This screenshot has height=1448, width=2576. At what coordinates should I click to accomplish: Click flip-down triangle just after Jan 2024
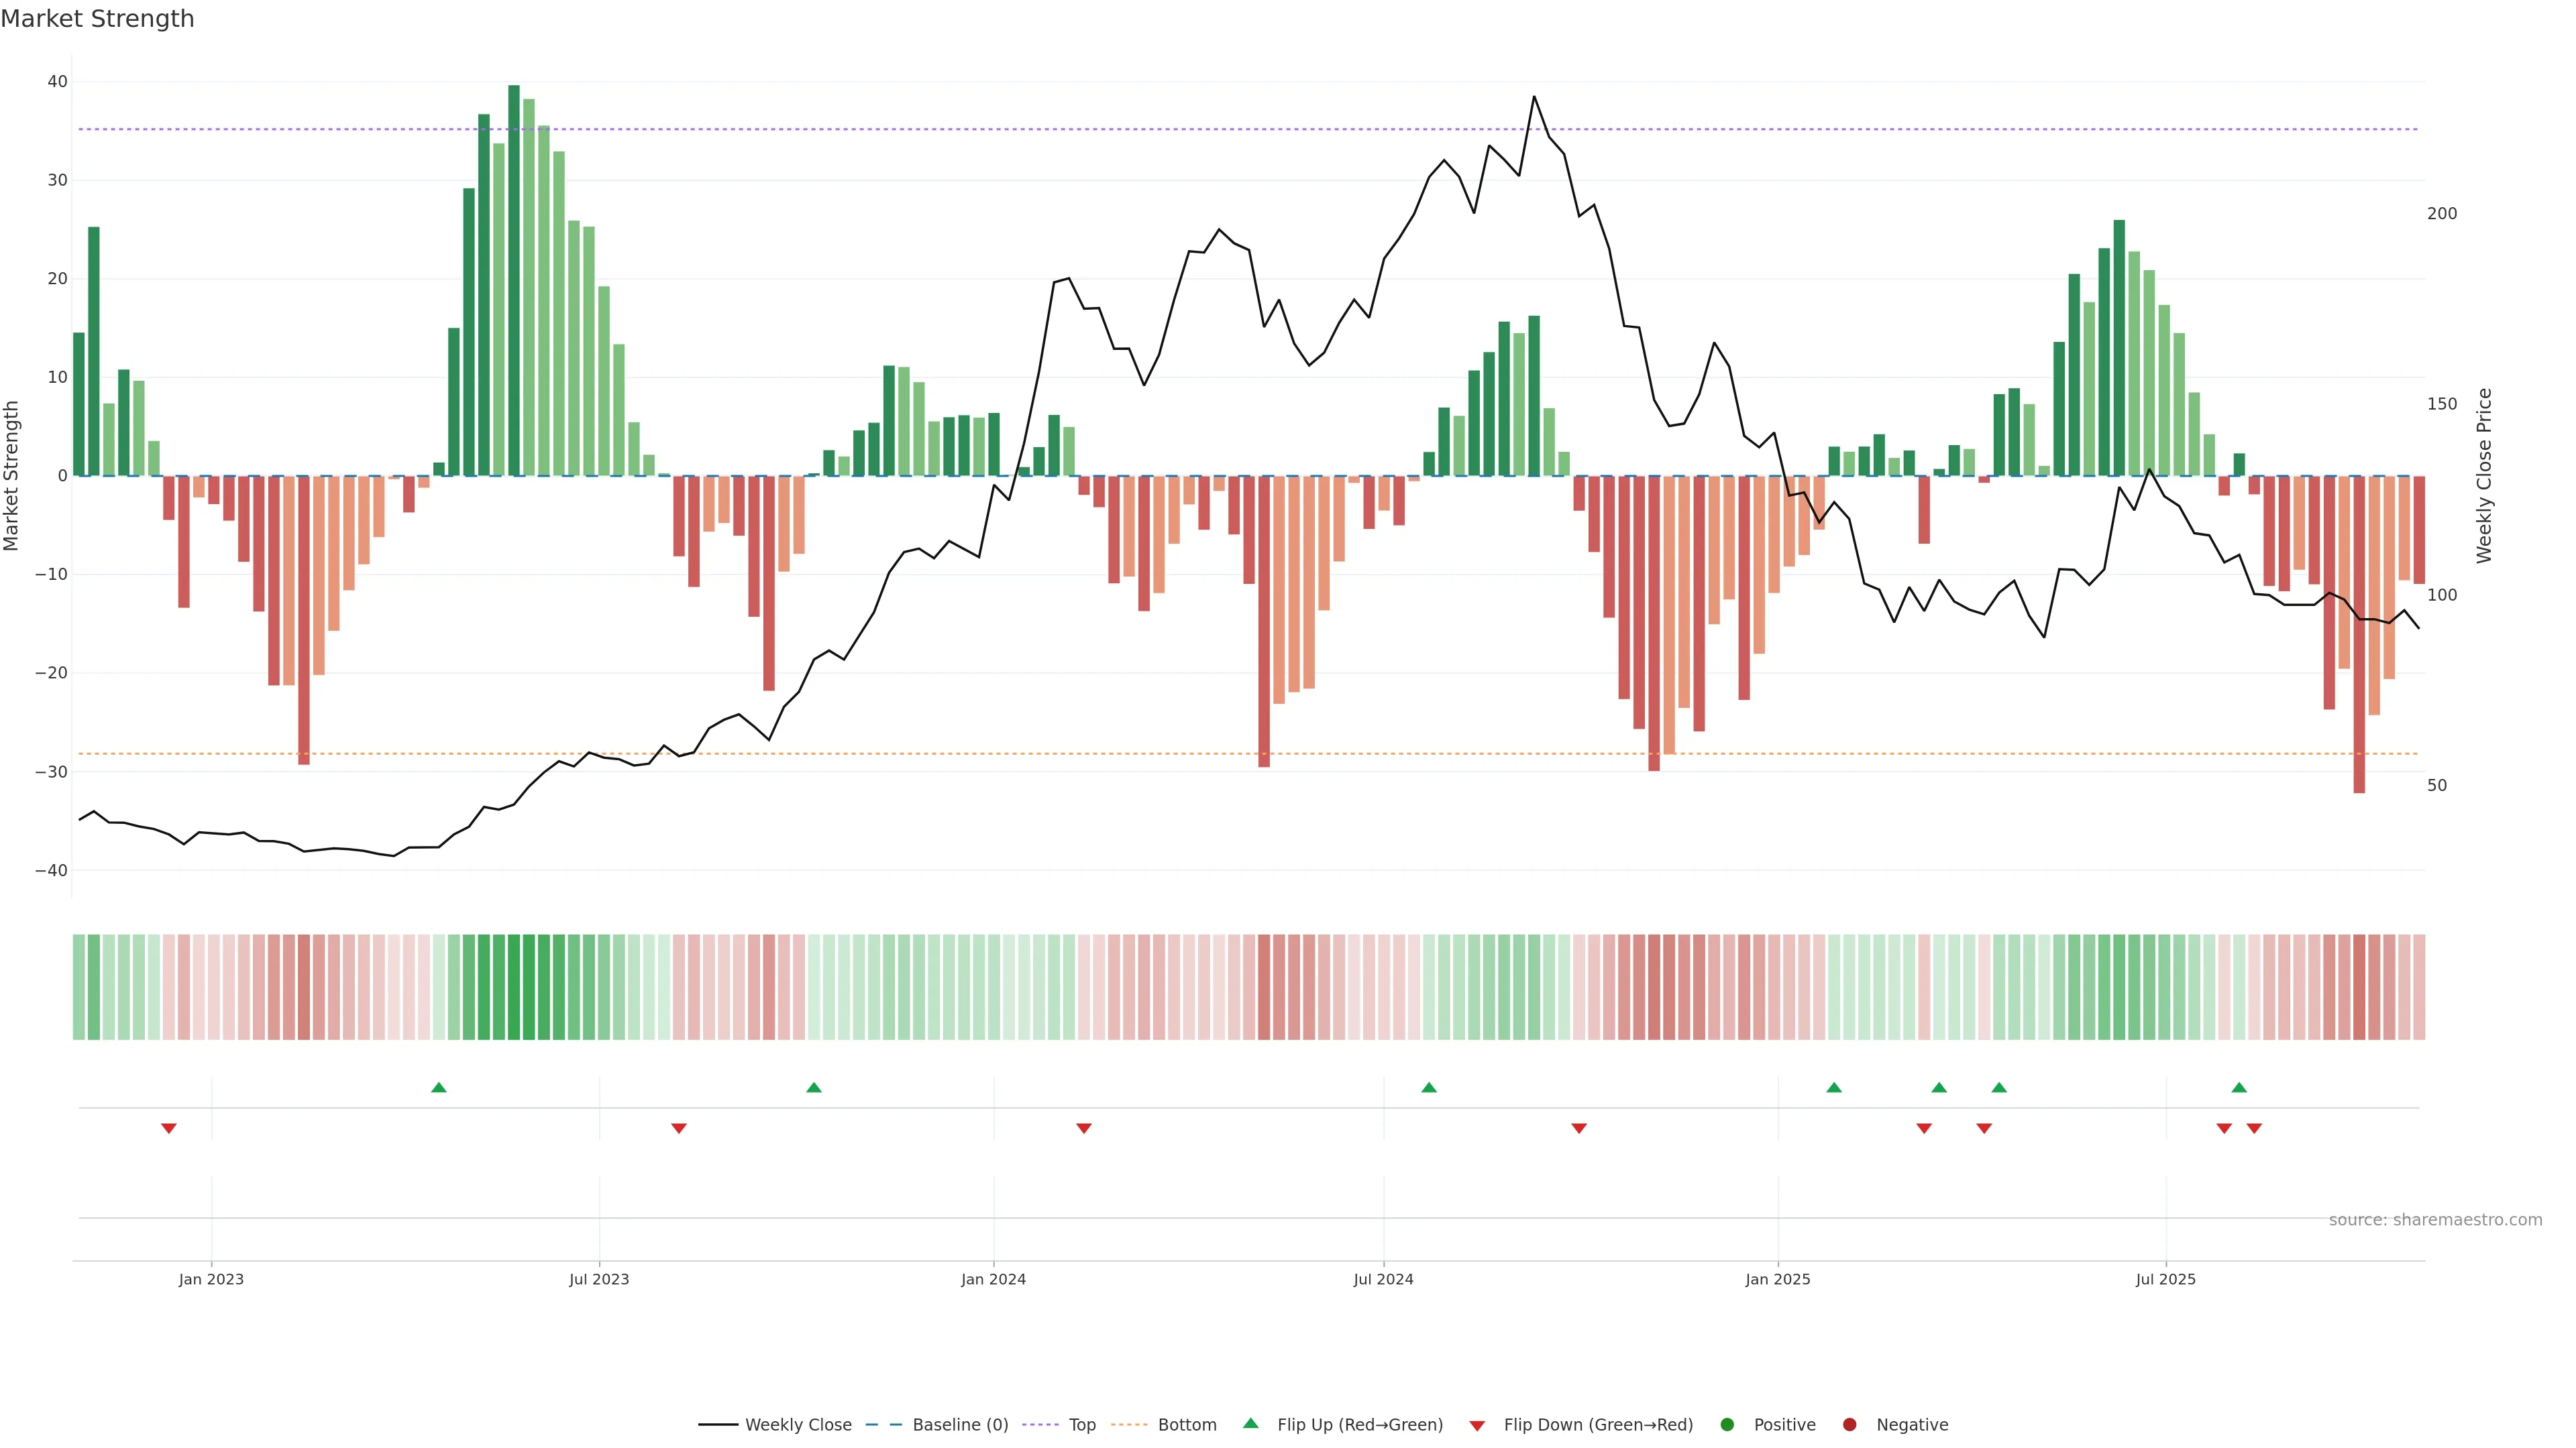click(1084, 1128)
